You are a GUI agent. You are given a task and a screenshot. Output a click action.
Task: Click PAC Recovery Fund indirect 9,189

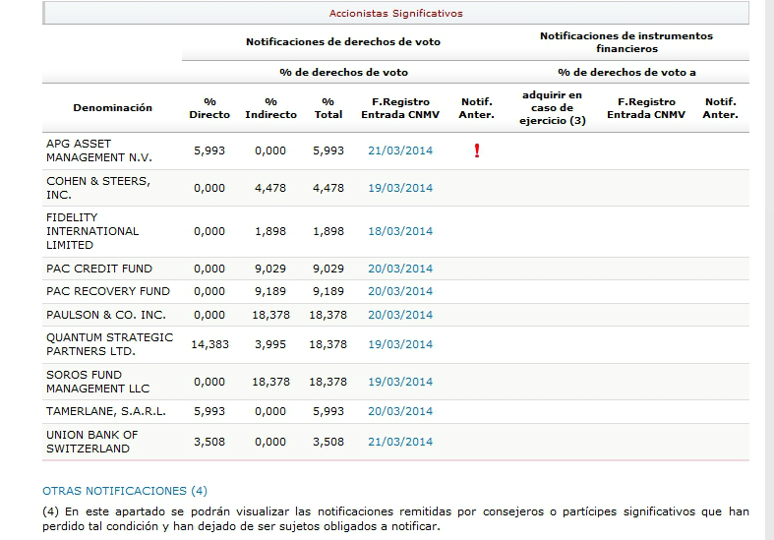tap(270, 292)
